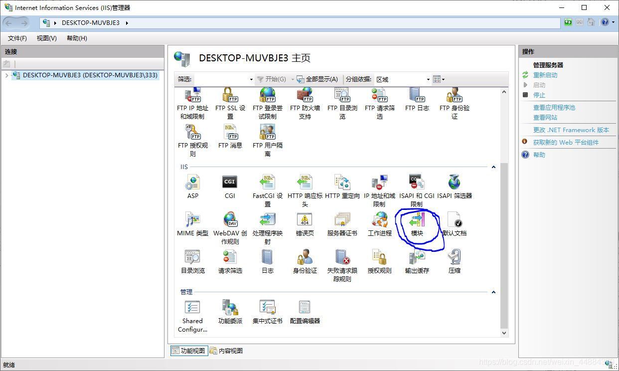This screenshot has width=619, height=371.
Task: Open FTP 目录浏览 feature
Action: (x=342, y=103)
